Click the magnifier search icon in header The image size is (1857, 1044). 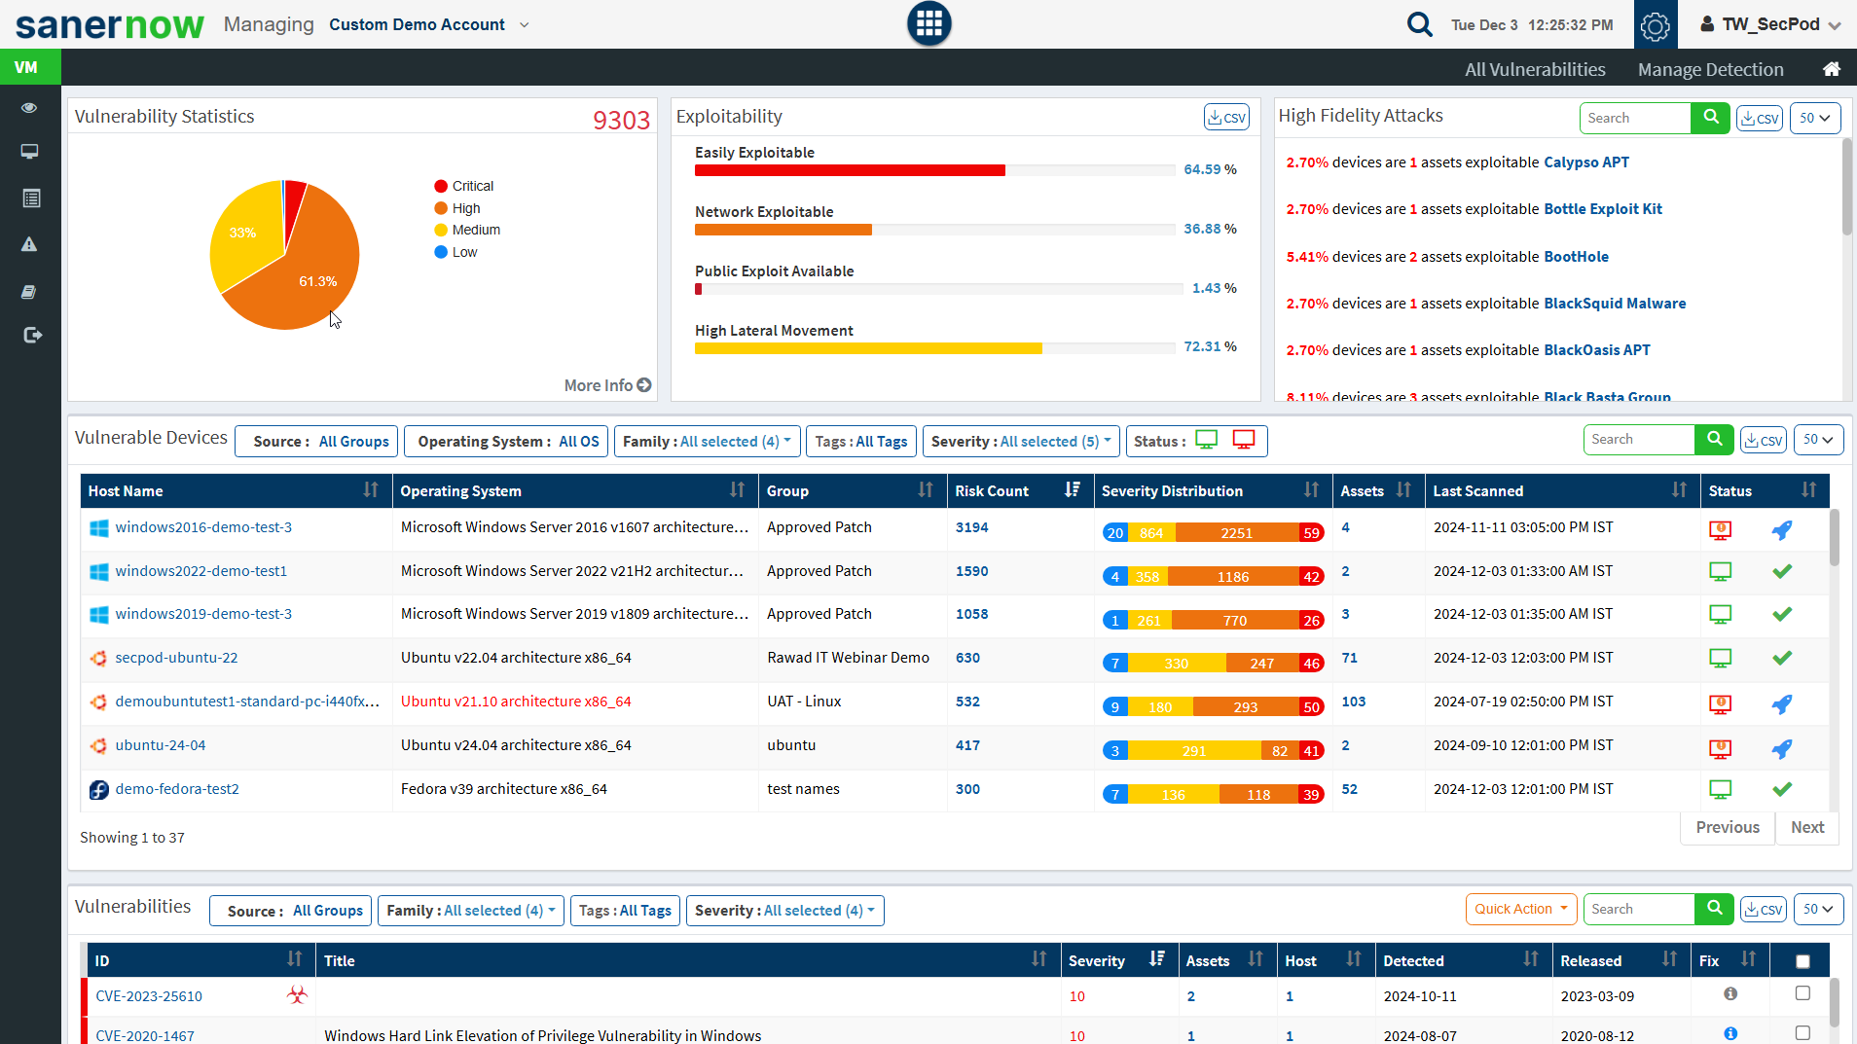(1419, 24)
